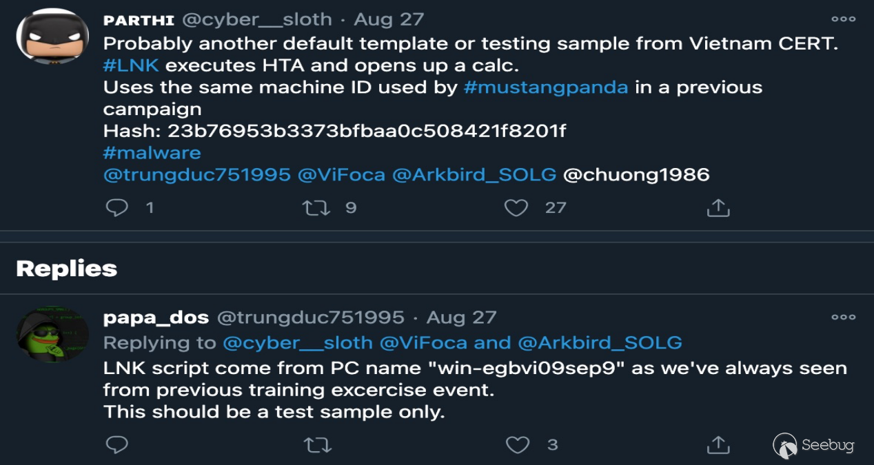Image resolution: width=874 pixels, height=465 pixels.
Task: Like PARTHI's tweet with heart icon
Action: 516,207
